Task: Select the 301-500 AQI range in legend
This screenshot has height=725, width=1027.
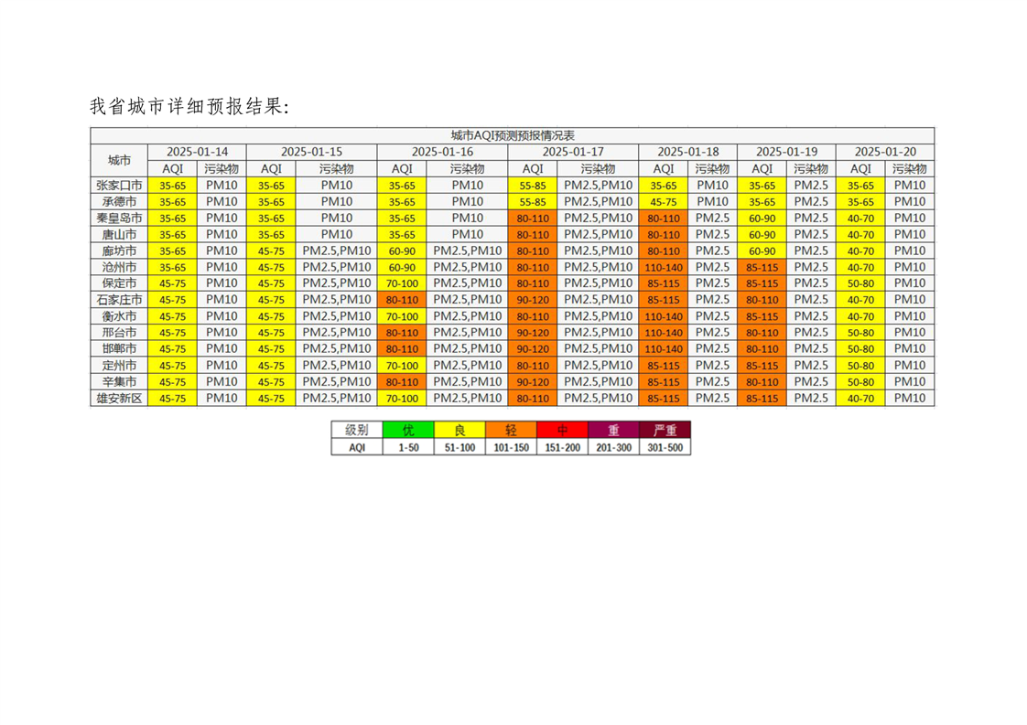Action: point(665,447)
